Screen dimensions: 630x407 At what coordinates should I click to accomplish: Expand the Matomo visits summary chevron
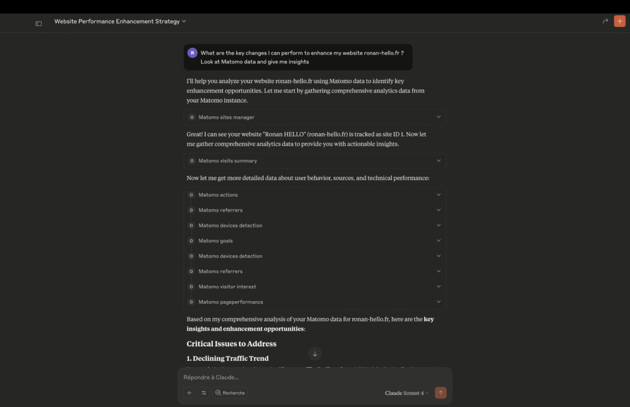[x=439, y=161]
